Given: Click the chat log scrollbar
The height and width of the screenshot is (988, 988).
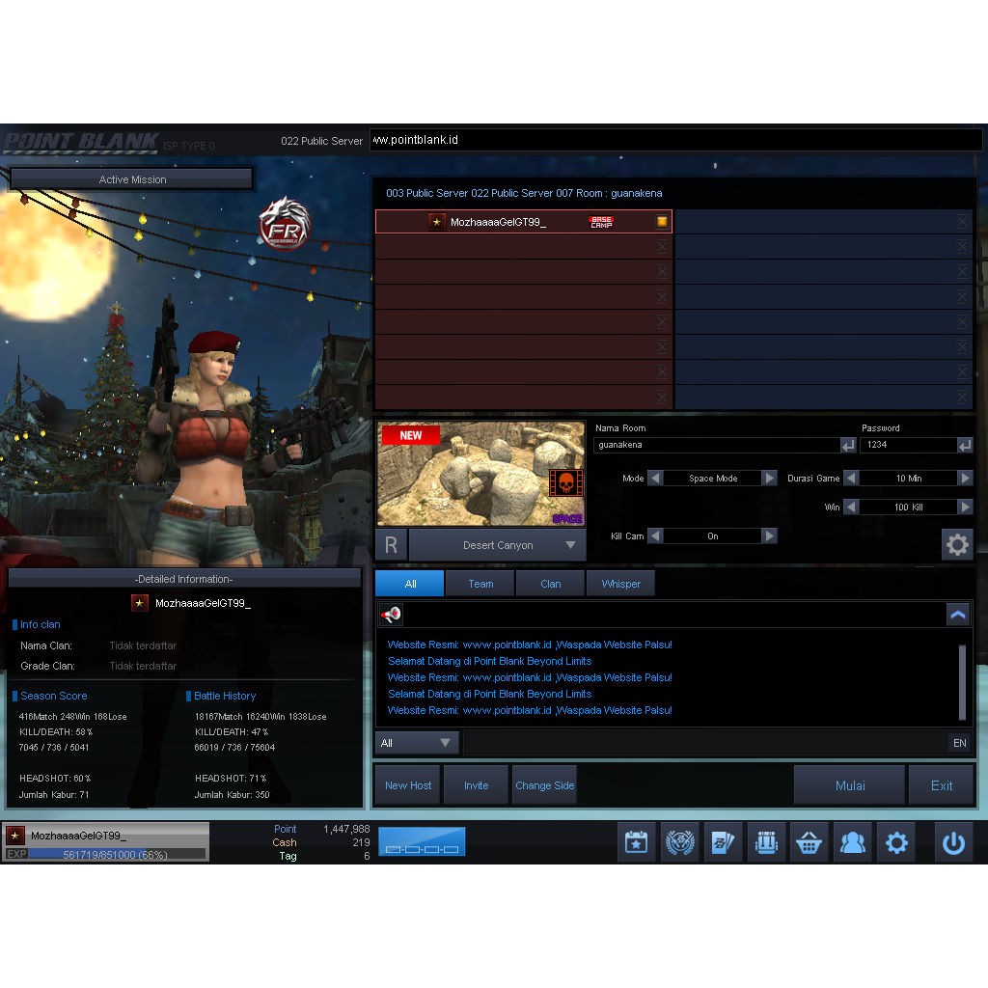Looking at the screenshot, I should [x=962, y=681].
